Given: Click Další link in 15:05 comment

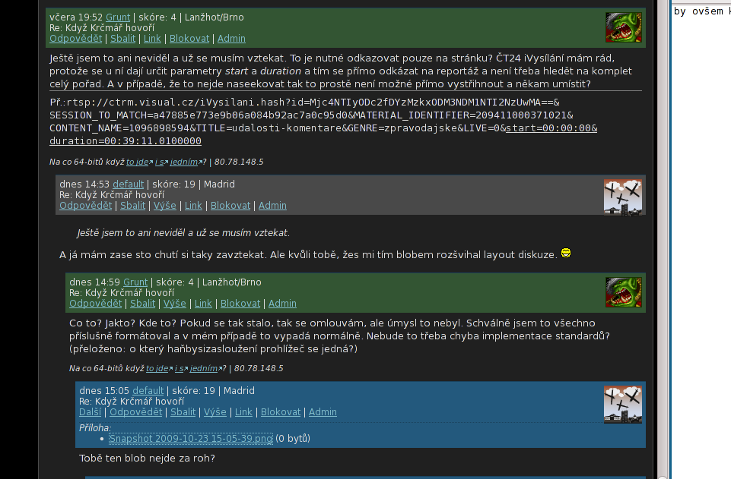Looking at the screenshot, I should 90,412.
